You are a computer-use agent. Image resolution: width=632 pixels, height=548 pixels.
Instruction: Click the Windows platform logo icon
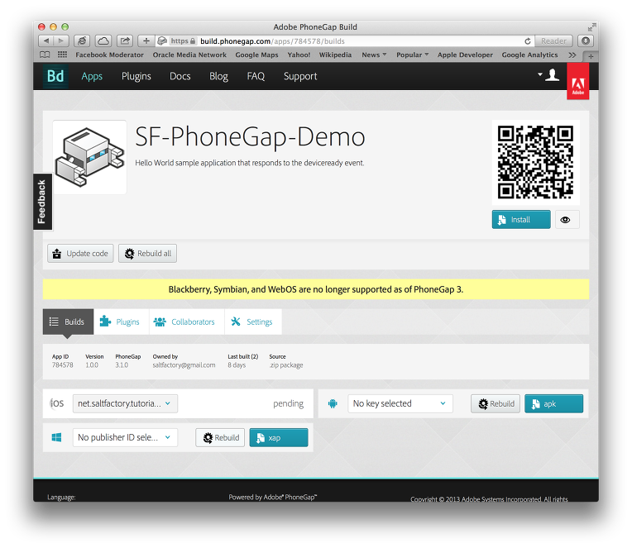56,437
